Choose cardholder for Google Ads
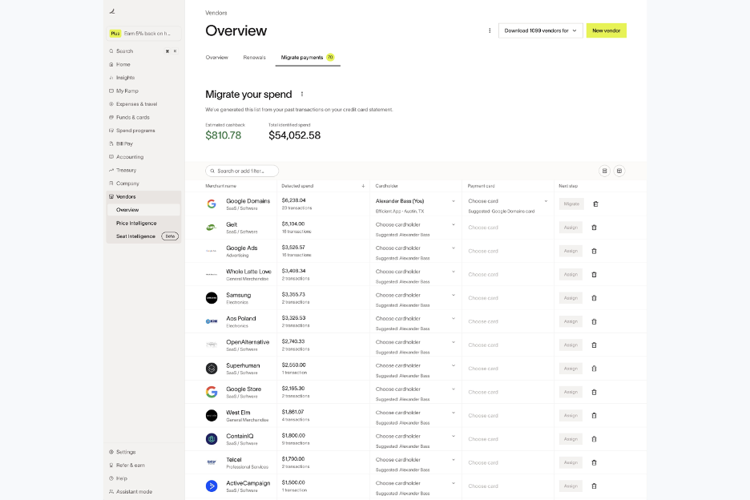The width and height of the screenshot is (750, 500). tap(415, 248)
